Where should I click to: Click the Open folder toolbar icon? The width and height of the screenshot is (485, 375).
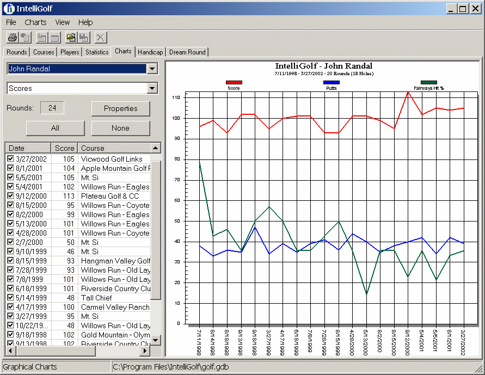(71, 38)
